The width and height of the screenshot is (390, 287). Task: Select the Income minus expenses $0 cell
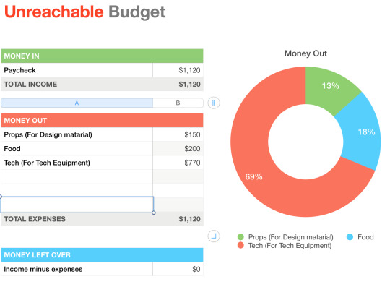tap(178, 269)
